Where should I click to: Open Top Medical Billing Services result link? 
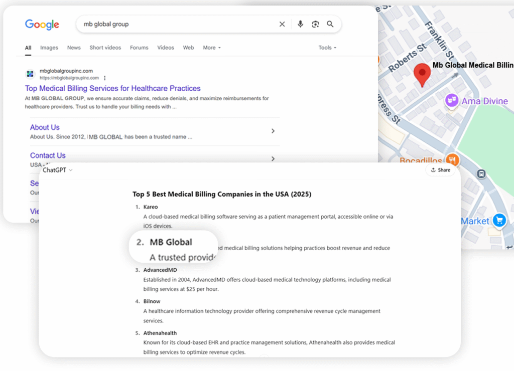[x=113, y=88]
